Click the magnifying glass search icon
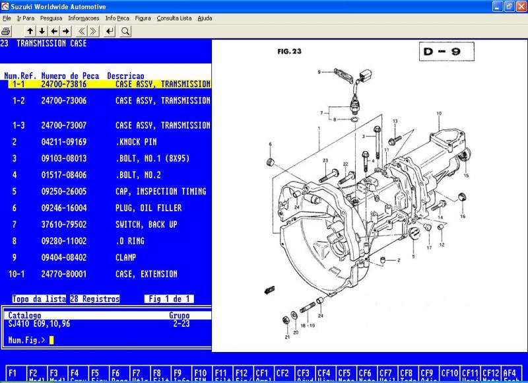 pyautogui.click(x=125, y=31)
